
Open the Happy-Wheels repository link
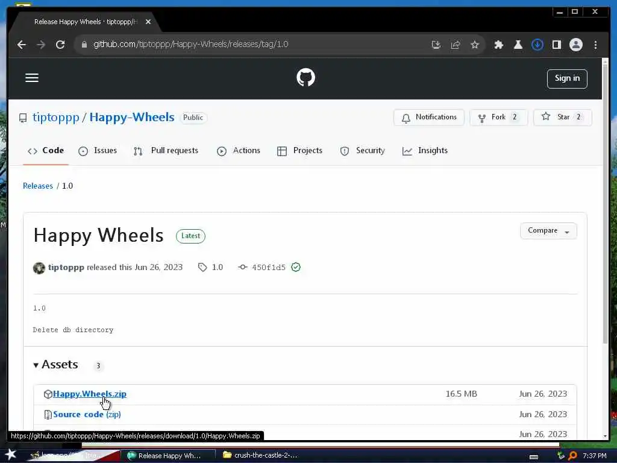coord(132,117)
